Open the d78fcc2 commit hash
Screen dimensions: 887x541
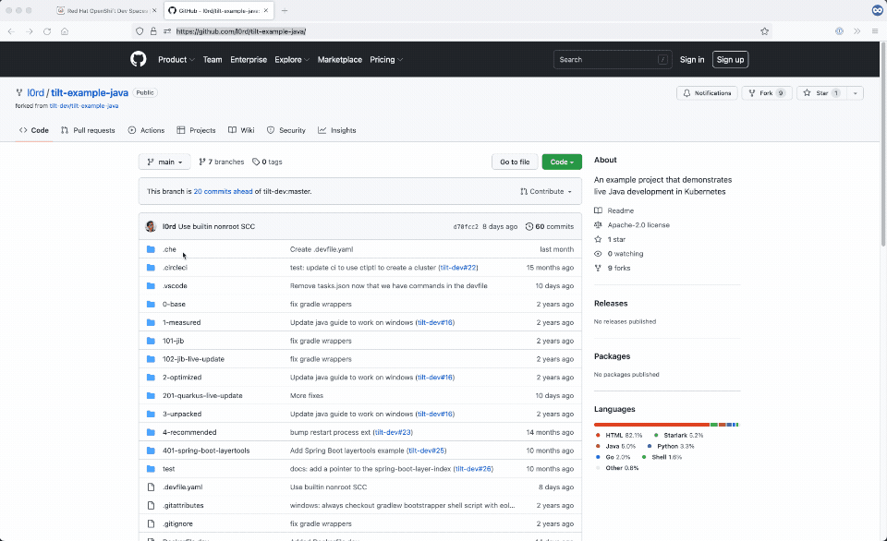(x=466, y=227)
